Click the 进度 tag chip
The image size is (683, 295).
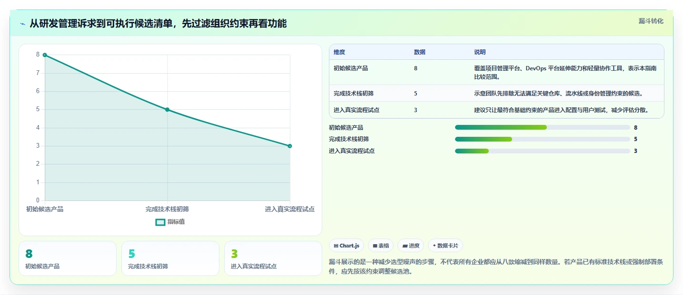coord(411,246)
